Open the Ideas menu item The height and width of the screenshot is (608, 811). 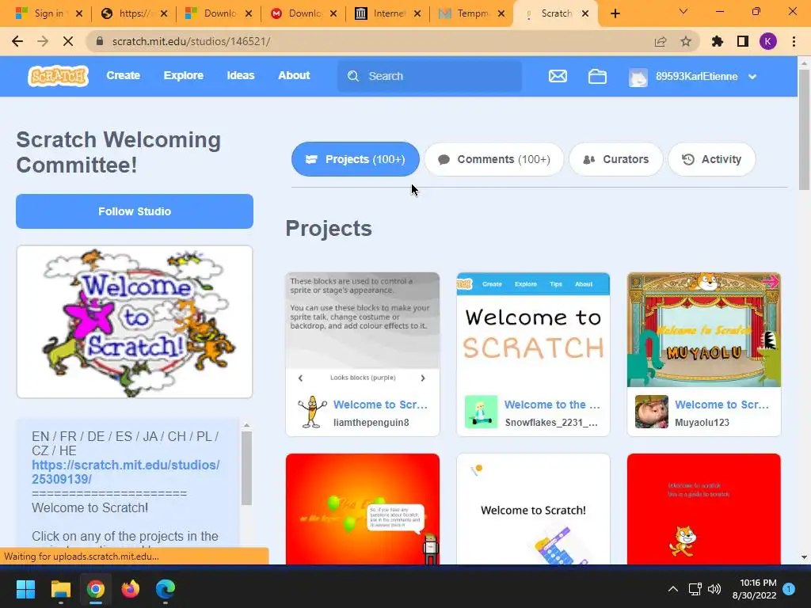(x=241, y=75)
